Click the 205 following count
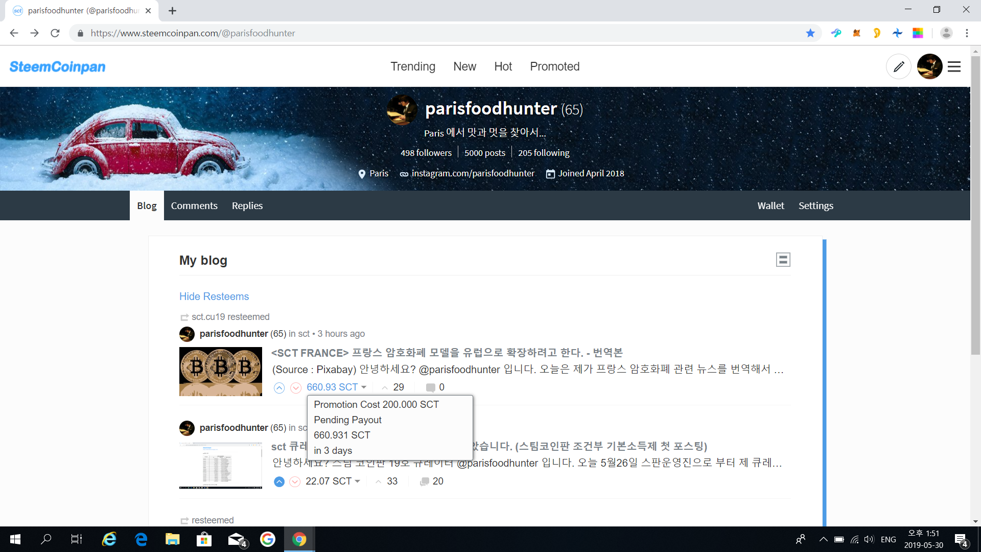This screenshot has width=981, height=552. tap(544, 153)
